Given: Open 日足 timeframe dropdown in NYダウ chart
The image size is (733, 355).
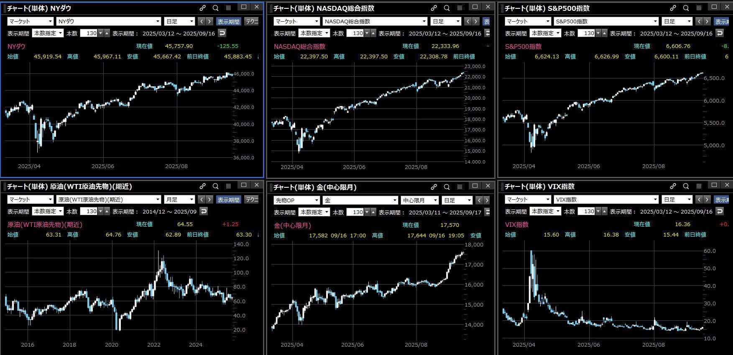Looking at the screenshot, I should (x=180, y=21).
